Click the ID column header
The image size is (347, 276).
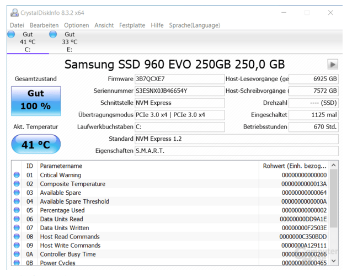[x=30, y=166]
